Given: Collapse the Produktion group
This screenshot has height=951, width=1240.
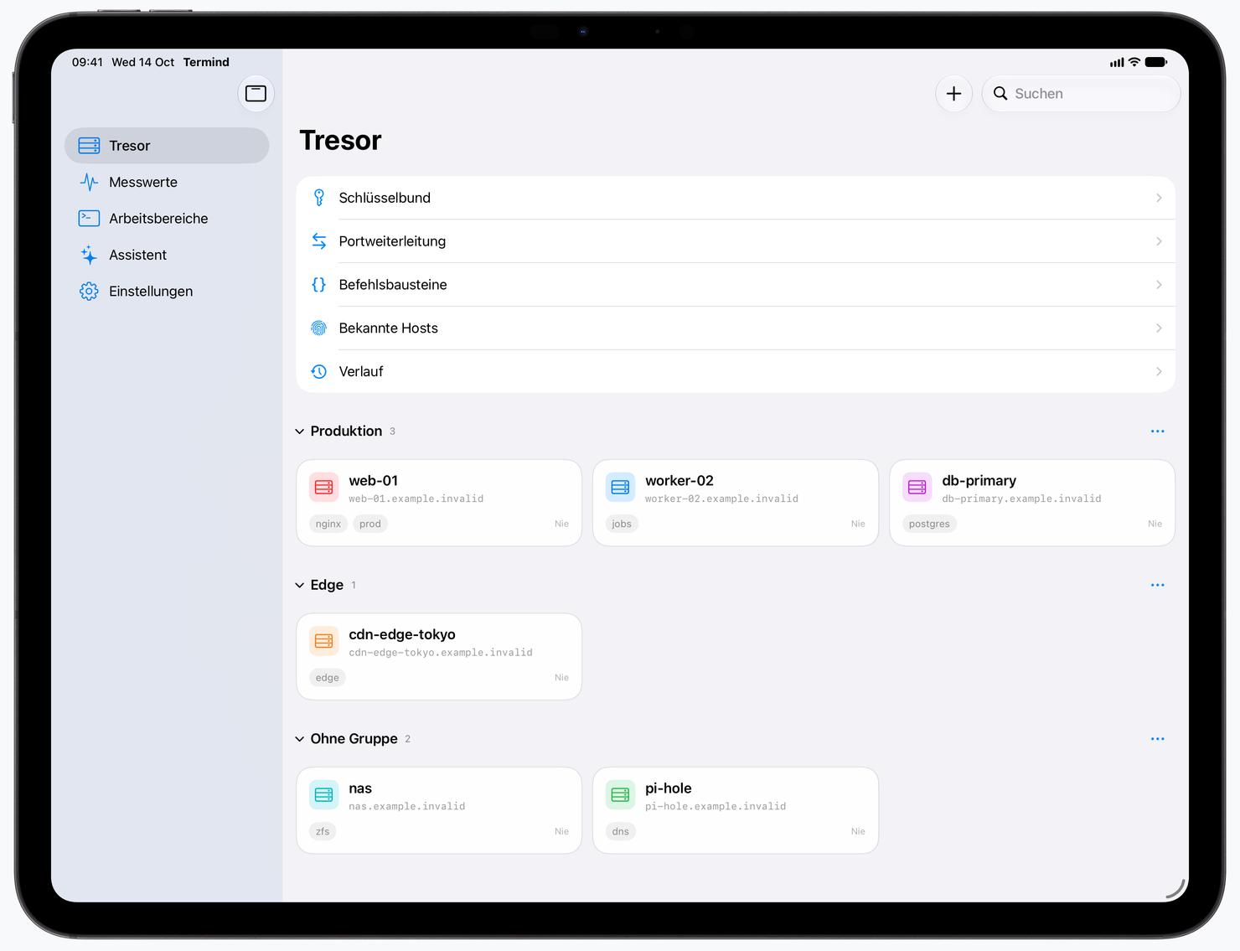Looking at the screenshot, I should pyautogui.click(x=300, y=432).
